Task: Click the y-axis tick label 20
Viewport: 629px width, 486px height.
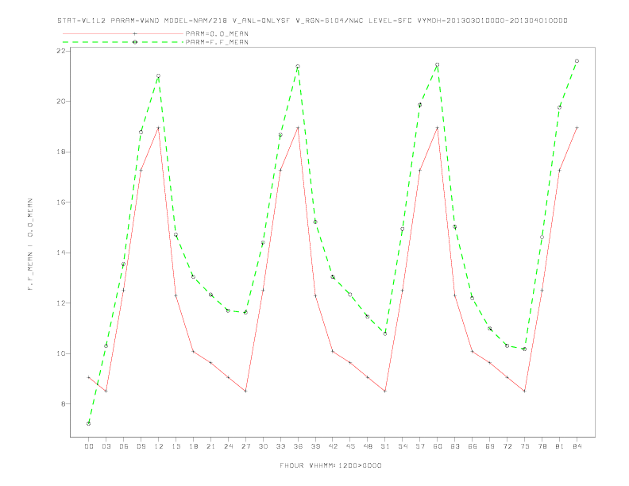Action: coord(61,102)
